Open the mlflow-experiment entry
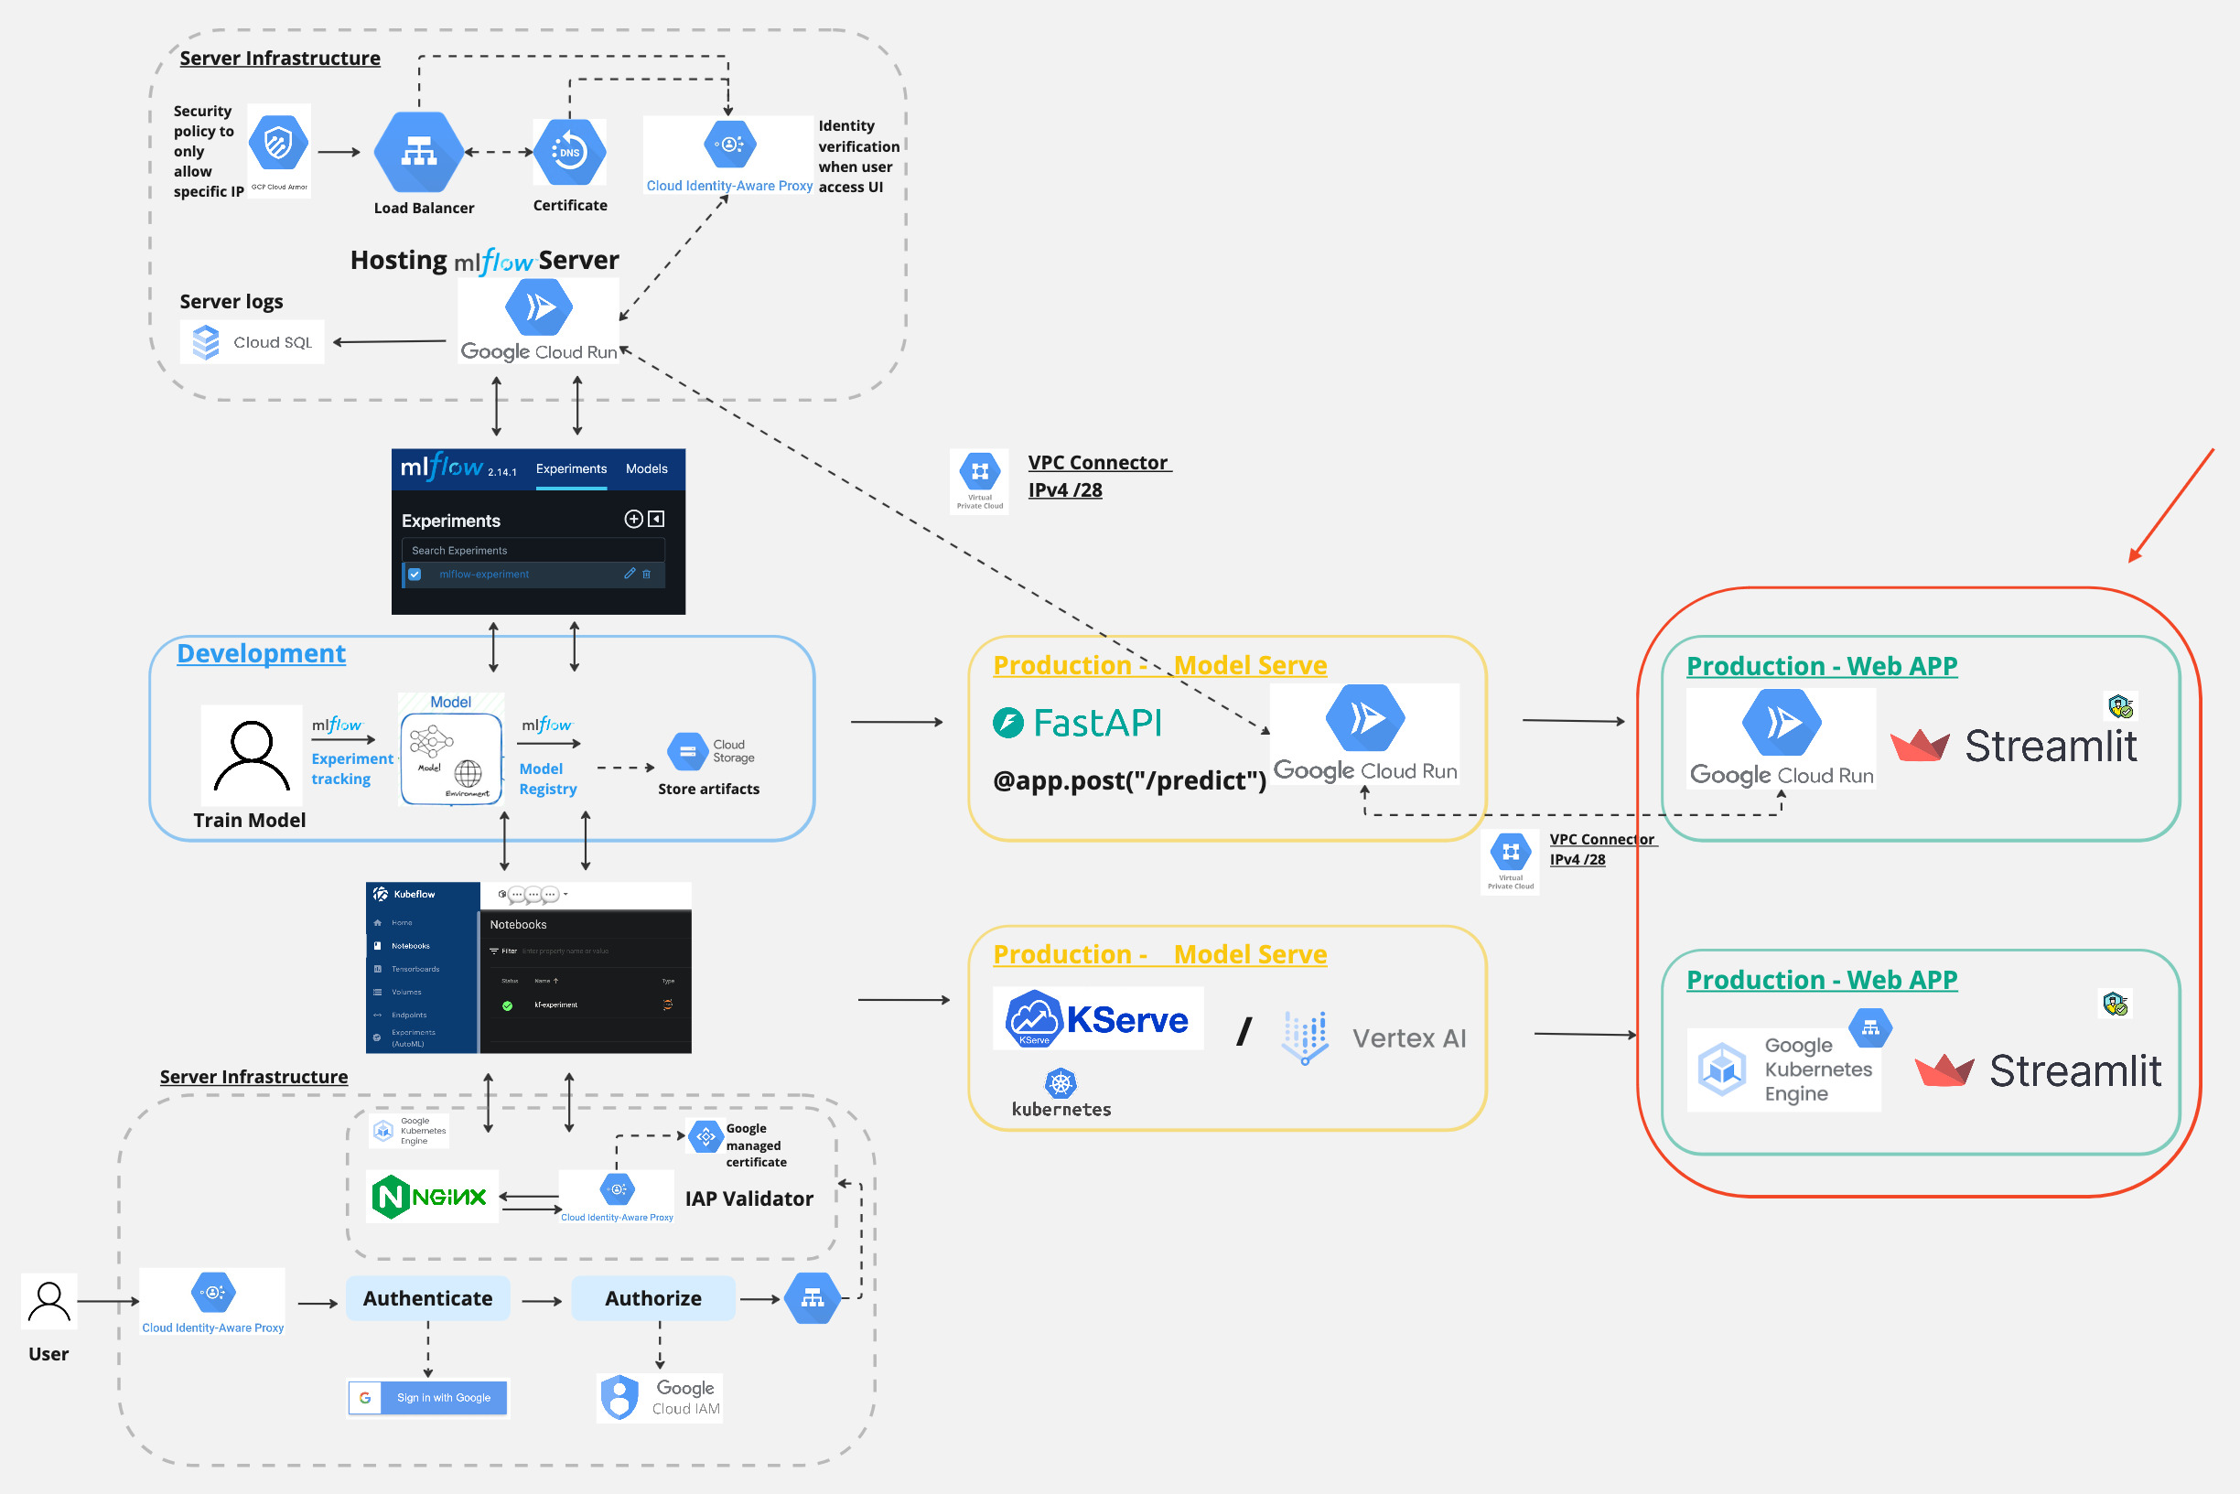Viewport: 2240px width, 1494px height. pos(484,575)
